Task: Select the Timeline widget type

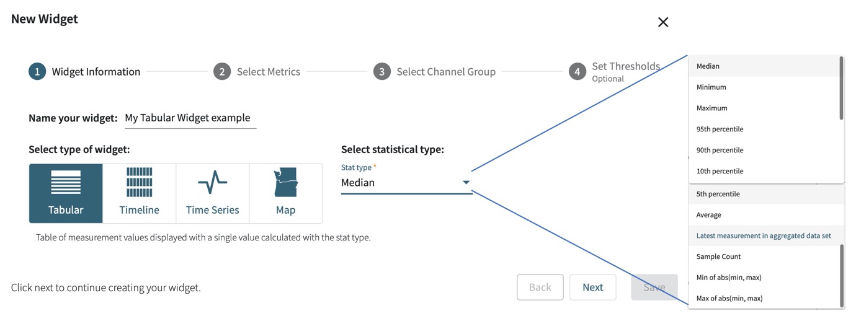Action: [x=139, y=193]
